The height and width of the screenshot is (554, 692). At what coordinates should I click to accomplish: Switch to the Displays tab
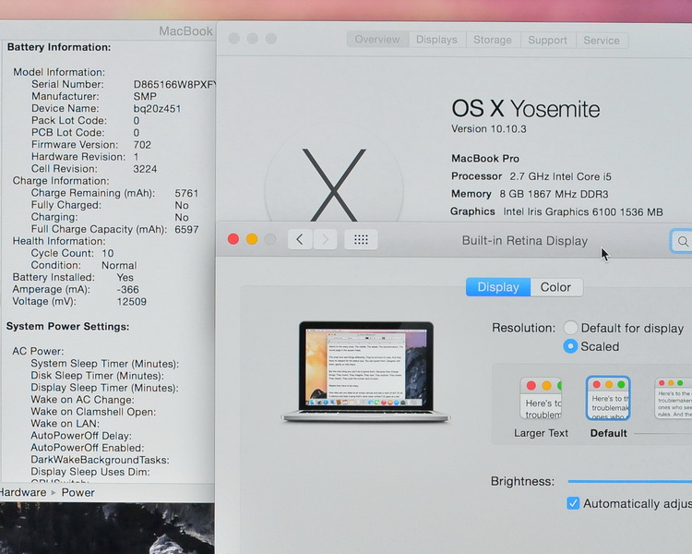tap(436, 40)
